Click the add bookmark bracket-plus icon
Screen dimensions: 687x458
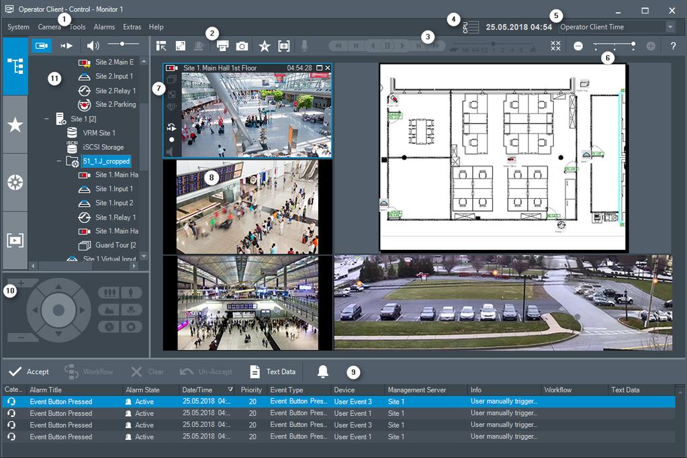coord(284,46)
